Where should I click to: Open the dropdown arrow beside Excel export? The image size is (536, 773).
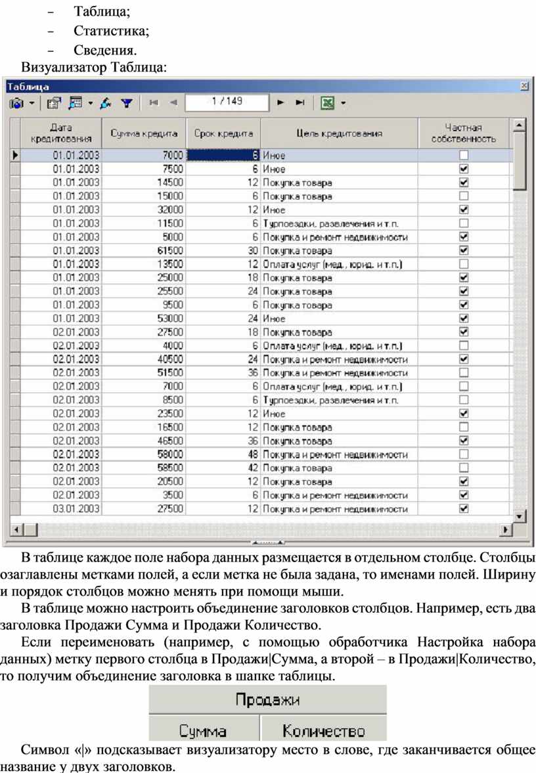coord(343,103)
